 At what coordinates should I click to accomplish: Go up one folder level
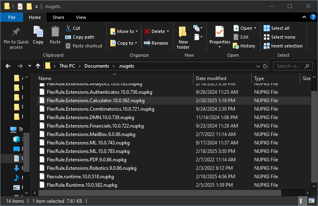coord(38,66)
